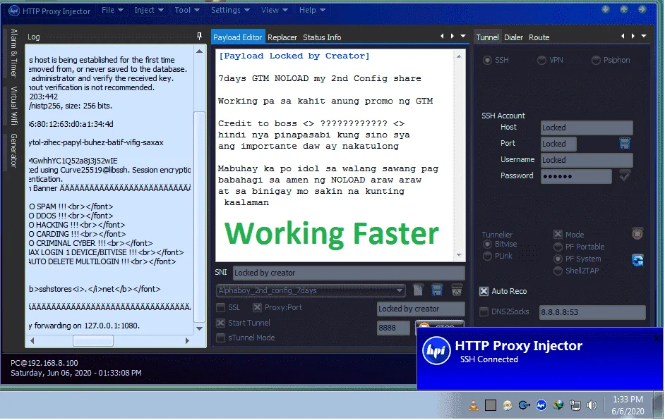Screen dimensions: 665x420
Task: Open the Virtual Wifi side tab
Action: [x=13, y=106]
